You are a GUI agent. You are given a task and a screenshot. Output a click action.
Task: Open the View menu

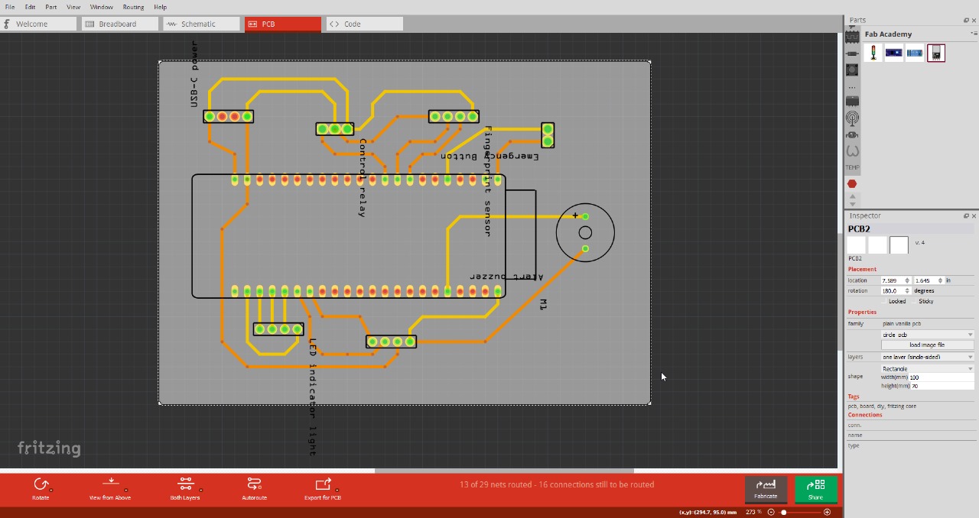coord(73,7)
